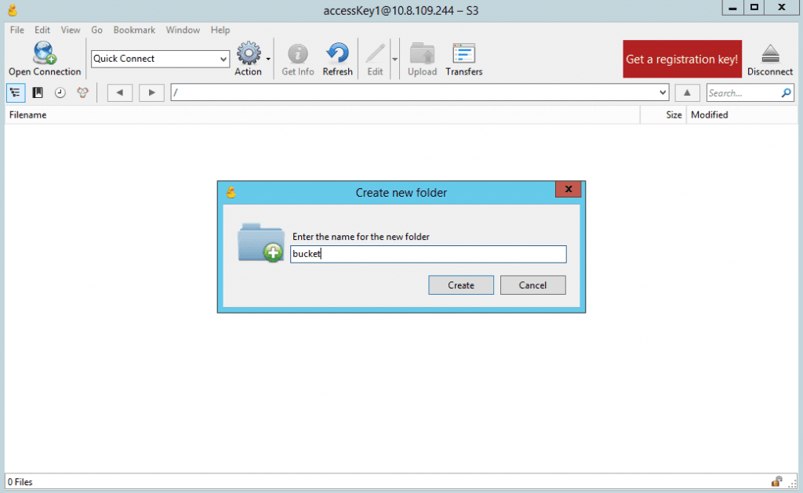Expand the path bar dropdown arrow
This screenshot has width=803, height=493.
(663, 92)
